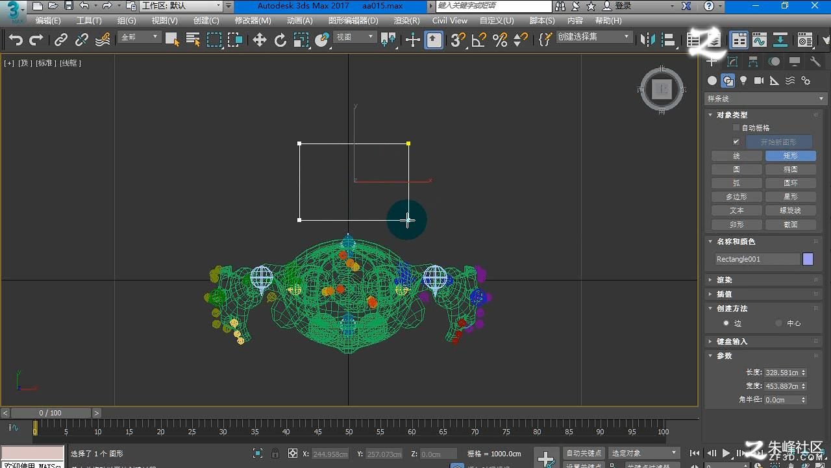Click Use Pivot Point Center icon
831x468 pixels.
(388, 40)
